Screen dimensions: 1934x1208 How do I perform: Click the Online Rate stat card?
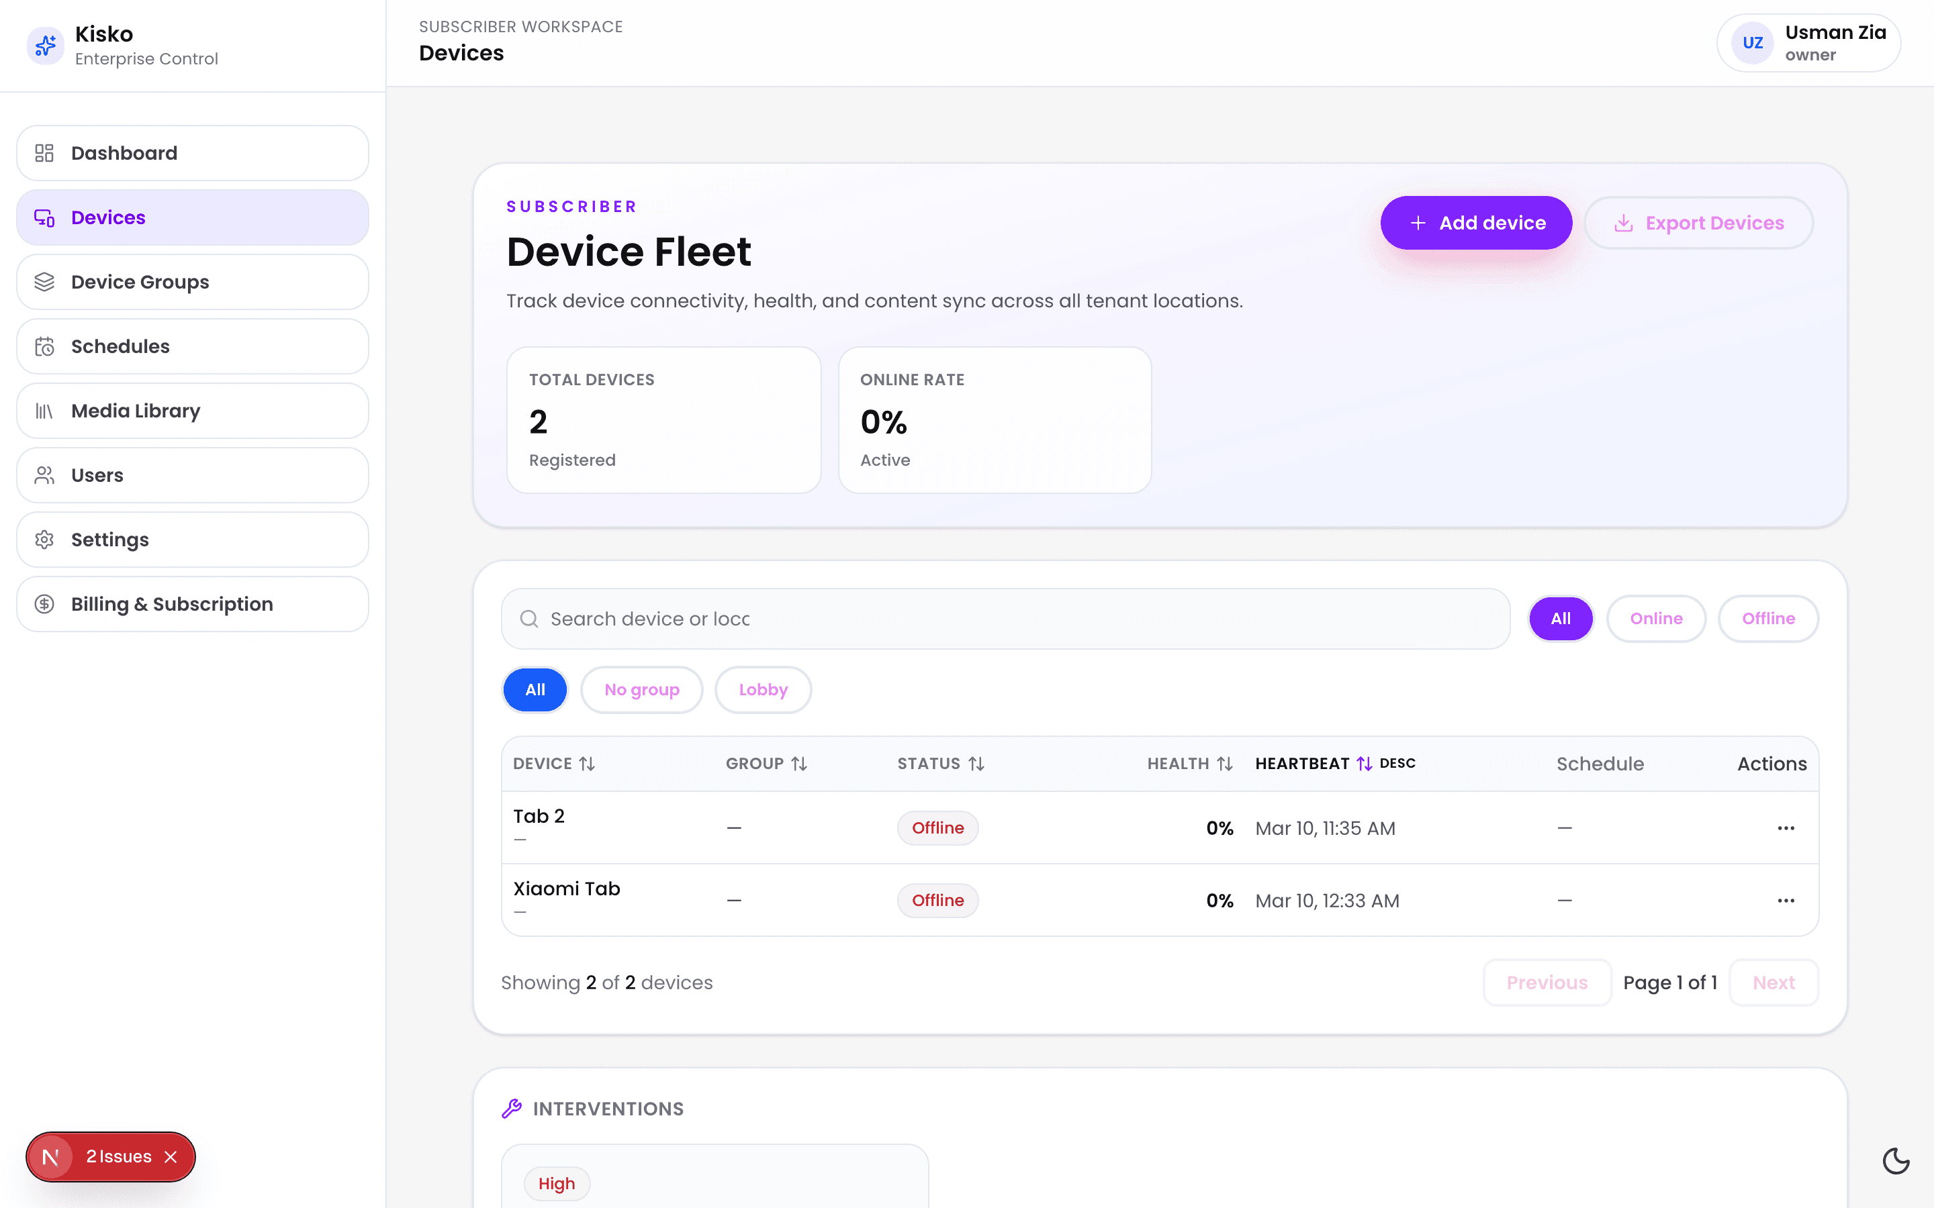coord(994,419)
